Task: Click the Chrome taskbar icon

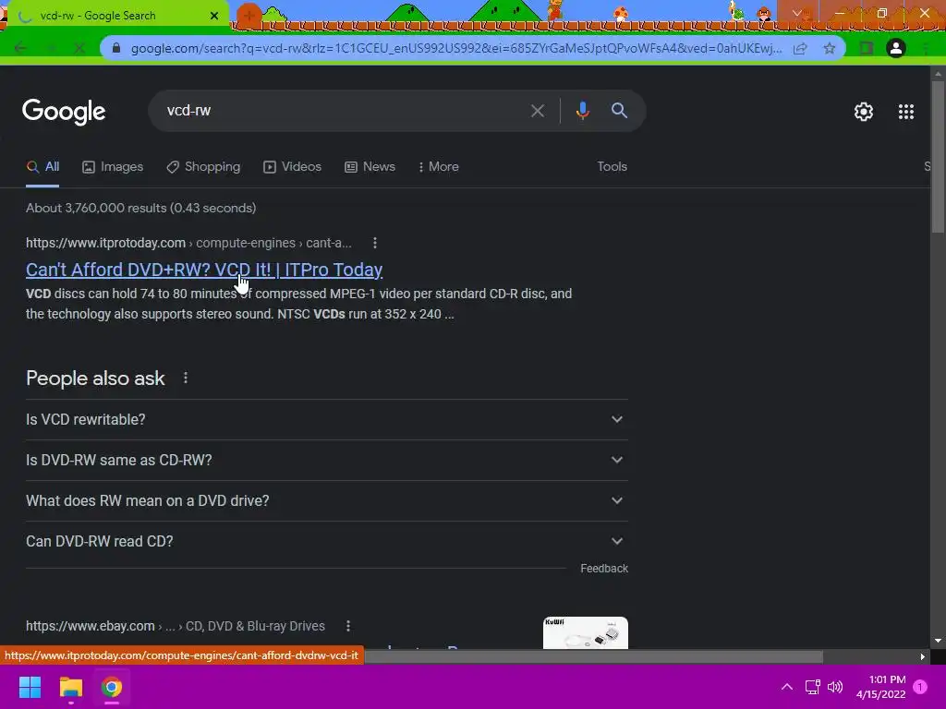Action: click(112, 687)
